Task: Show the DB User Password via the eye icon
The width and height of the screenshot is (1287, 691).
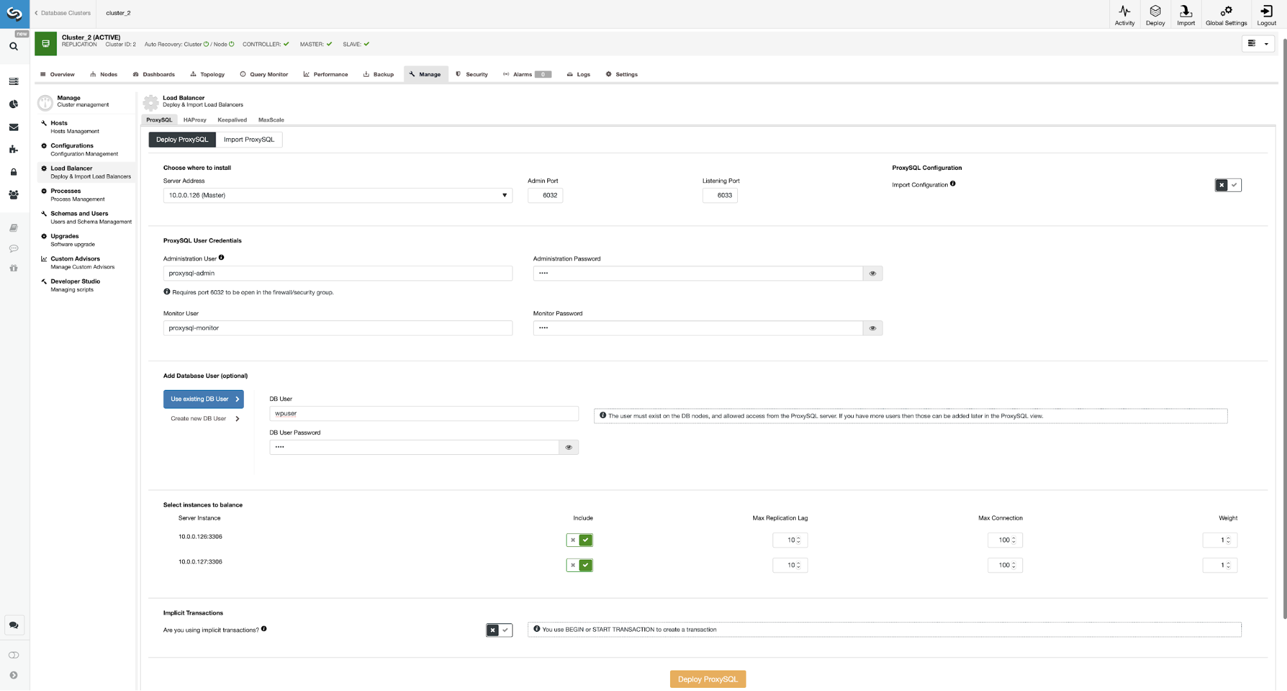Action: tap(568, 447)
